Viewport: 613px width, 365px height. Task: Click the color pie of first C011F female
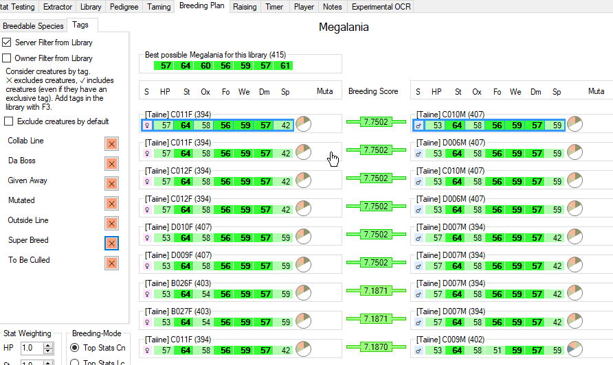(303, 124)
